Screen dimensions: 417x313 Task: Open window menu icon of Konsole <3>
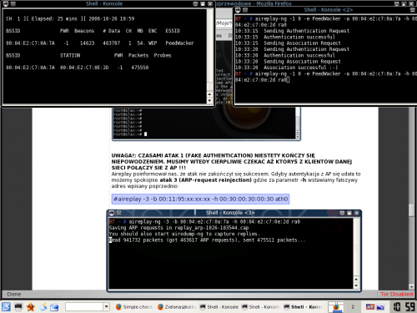click(112, 213)
